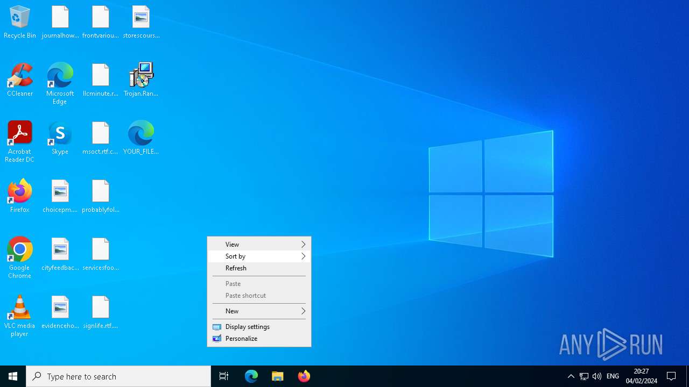This screenshot has height=387, width=689.
Task: Open Edge from the taskbar
Action: tap(251, 376)
